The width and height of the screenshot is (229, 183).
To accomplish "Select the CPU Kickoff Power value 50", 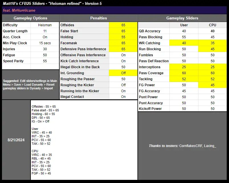I will (212, 108).
